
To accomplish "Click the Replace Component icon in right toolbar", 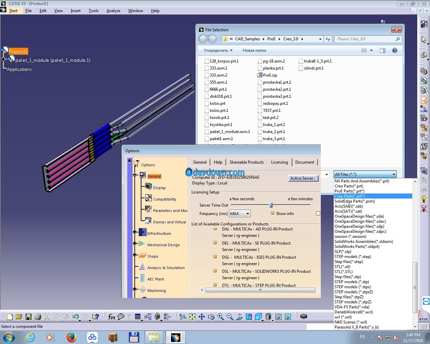I will pyautogui.click(x=424, y=109).
